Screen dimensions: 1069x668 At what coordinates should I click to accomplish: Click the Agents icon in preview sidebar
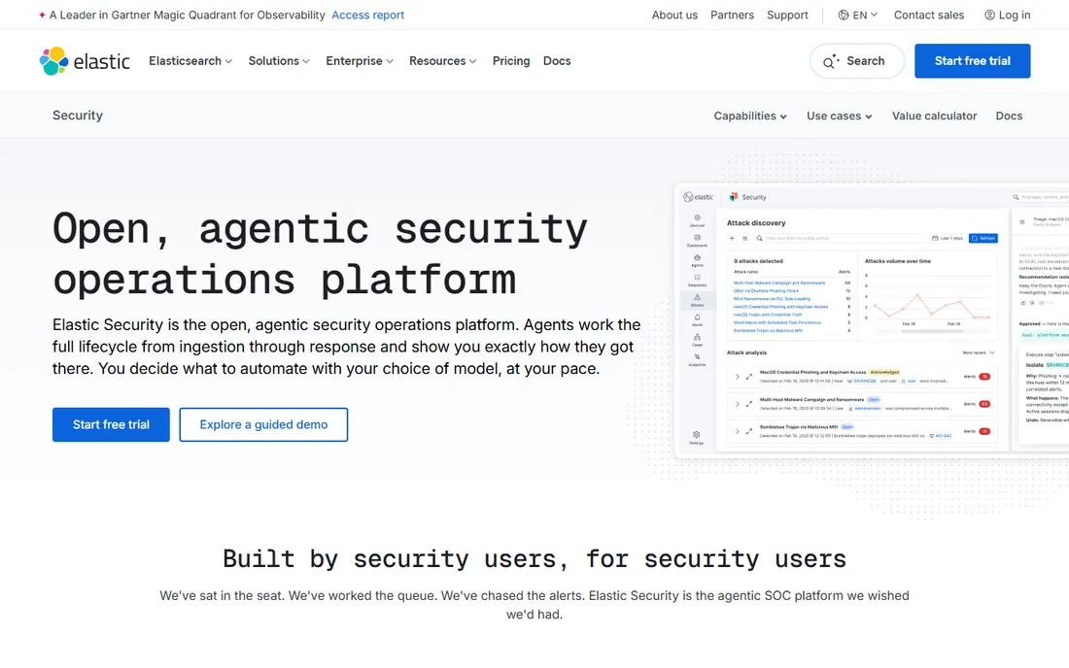tap(698, 257)
